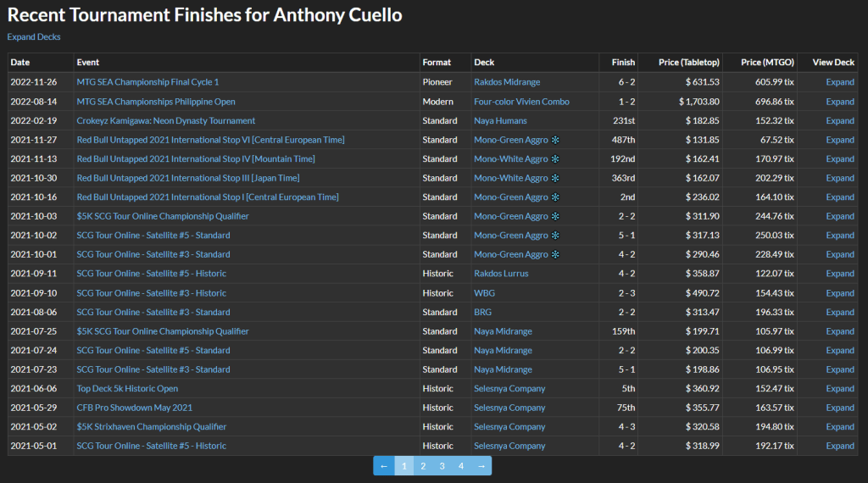Image resolution: width=868 pixels, height=483 pixels.
Task: Open Top Deck 5k Historic Open event
Action: point(127,389)
